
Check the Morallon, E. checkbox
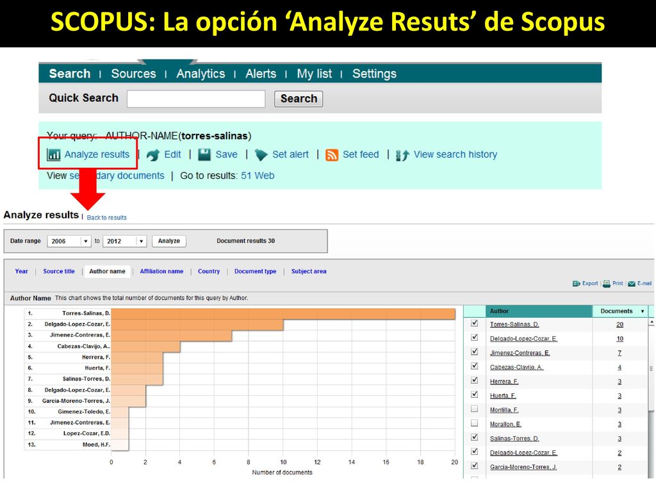pyautogui.click(x=475, y=423)
